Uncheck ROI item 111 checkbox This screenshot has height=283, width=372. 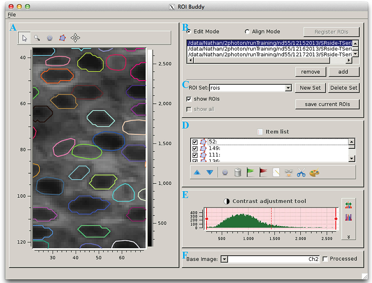click(195, 155)
